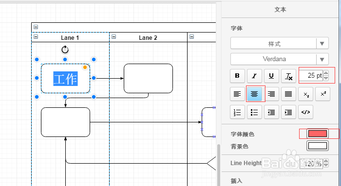This screenshot has width=341, height=186.
Task: Align text to the left
Action: (x=237, y=94)
